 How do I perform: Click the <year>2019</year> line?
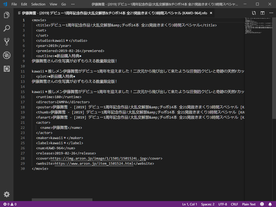[x=54, y=46]
